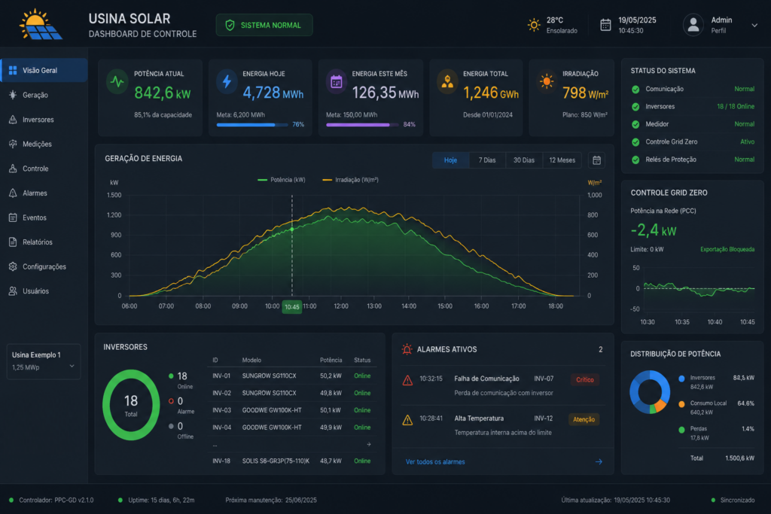The height and width of the screenshot is (514, 771).
Task: Expand the Admin profile dropdown chevron
Action: click(x=754, y=25)
